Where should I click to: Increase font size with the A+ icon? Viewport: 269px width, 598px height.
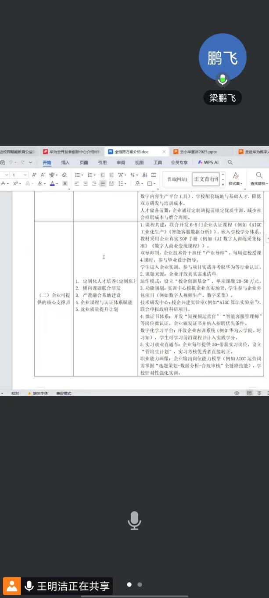tap(34, 175)
